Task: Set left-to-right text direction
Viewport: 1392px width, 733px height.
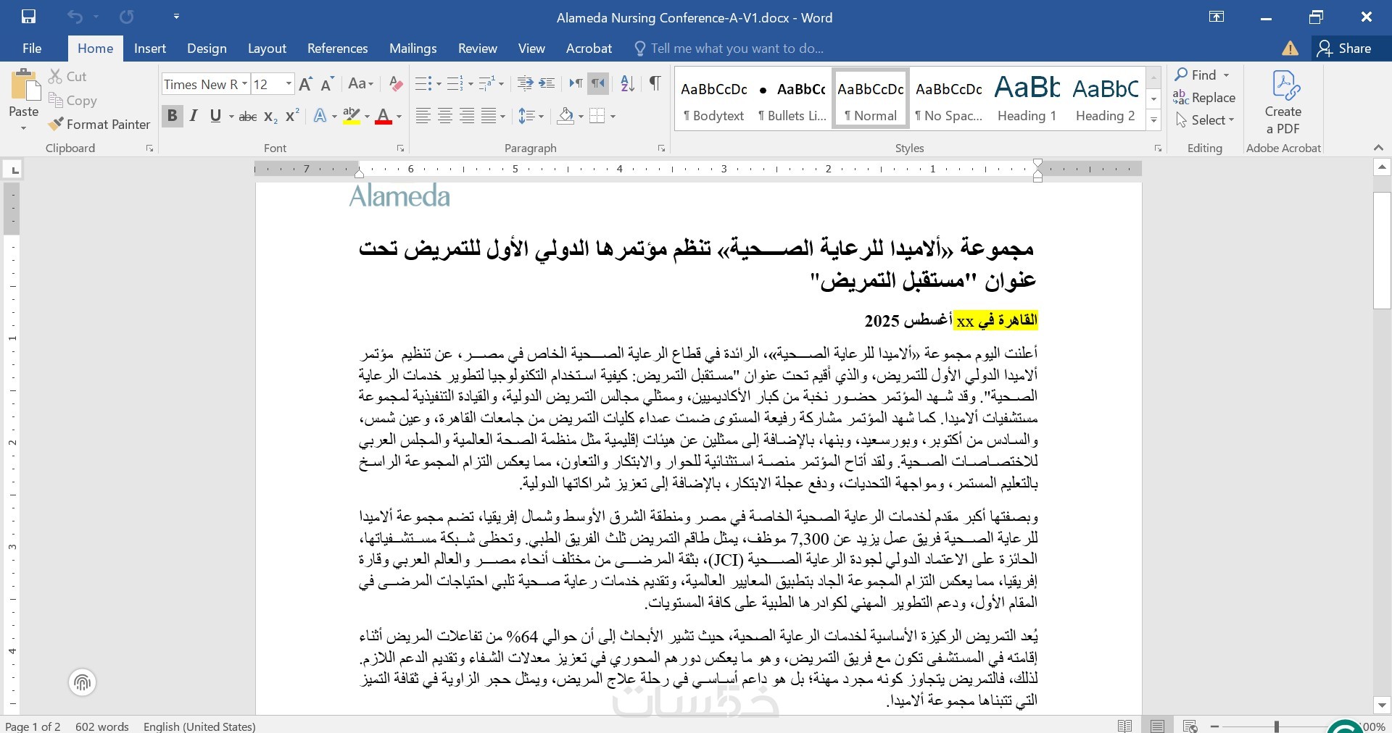Action: pyautogui.click(x=576, y=84)
